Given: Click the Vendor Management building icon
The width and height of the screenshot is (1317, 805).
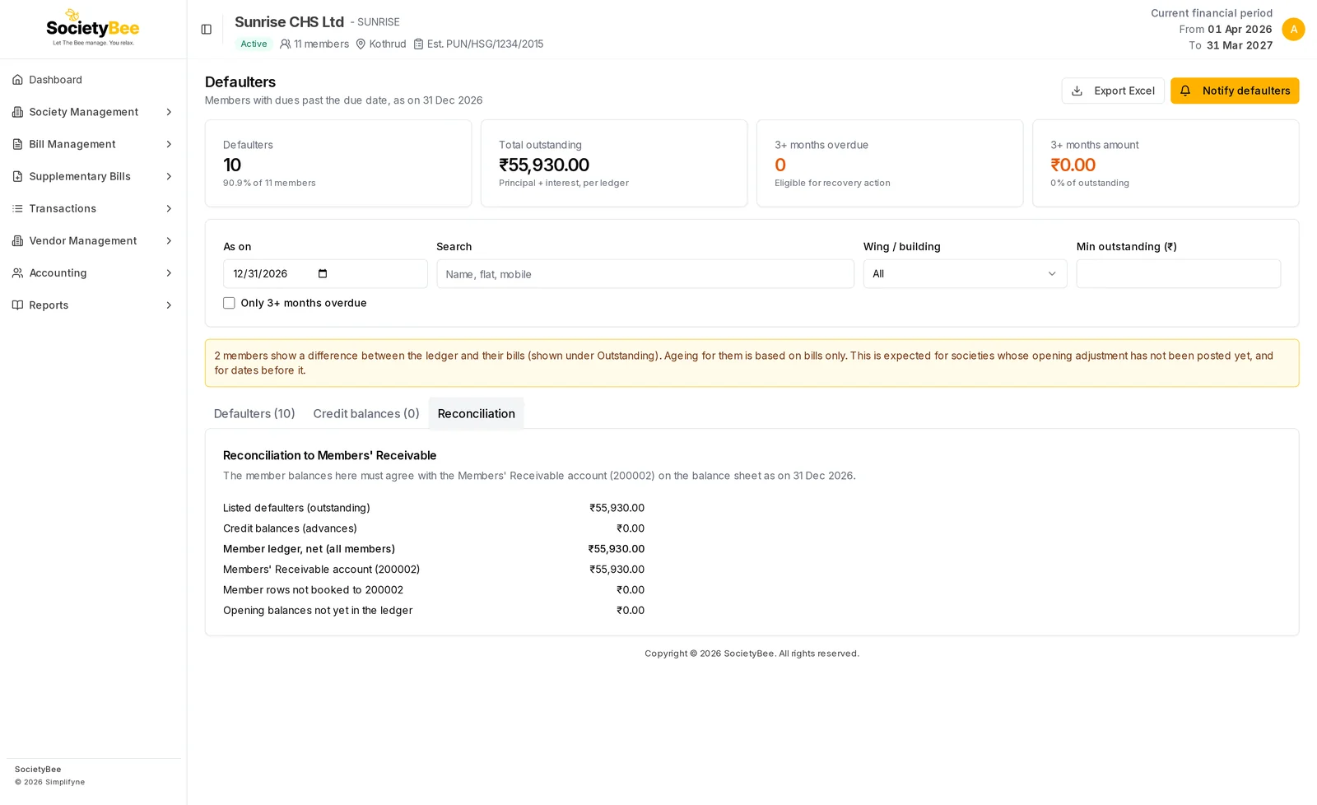Looking at the screenshot, I should 17,240.
